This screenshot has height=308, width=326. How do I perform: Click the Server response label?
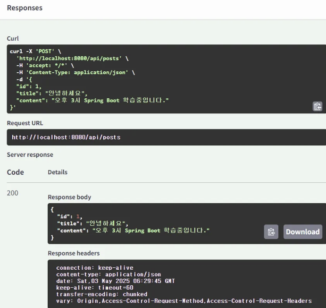pos(30,154)
